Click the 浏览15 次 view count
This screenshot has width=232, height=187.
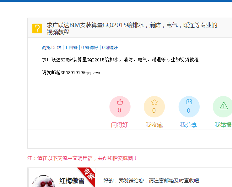pos(51,48)
